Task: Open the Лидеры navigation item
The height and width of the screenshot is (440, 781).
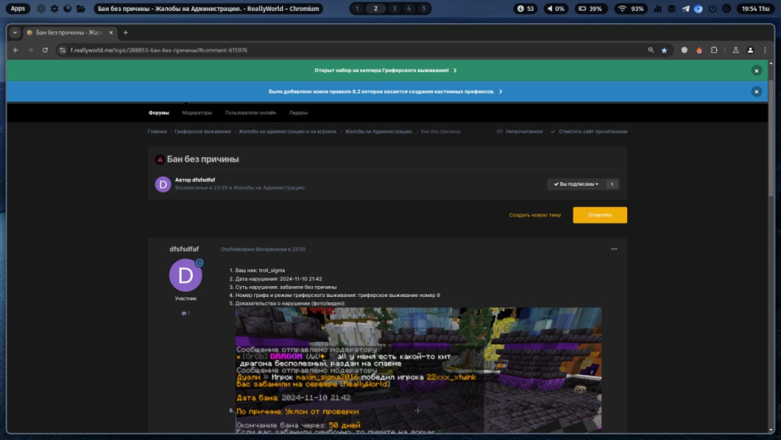Action: 298,113
